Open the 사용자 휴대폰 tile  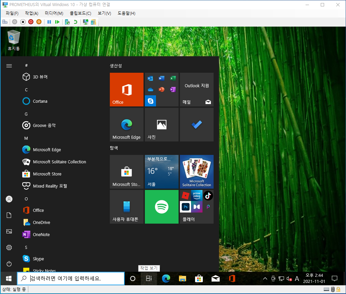click(127, 207)
